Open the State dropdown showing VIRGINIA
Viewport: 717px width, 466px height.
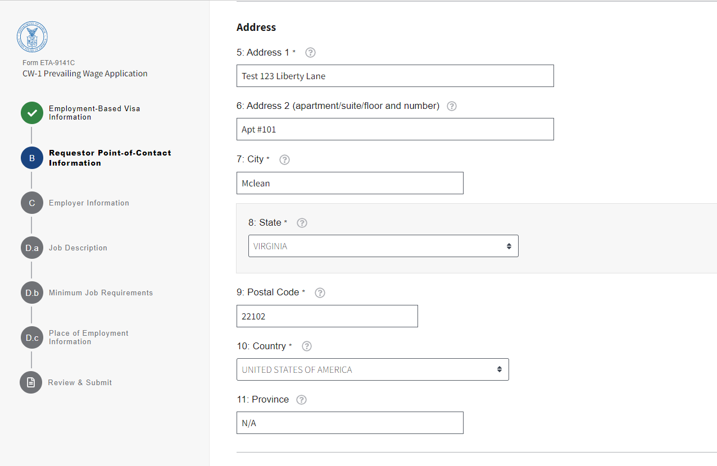tap(383, 246)
